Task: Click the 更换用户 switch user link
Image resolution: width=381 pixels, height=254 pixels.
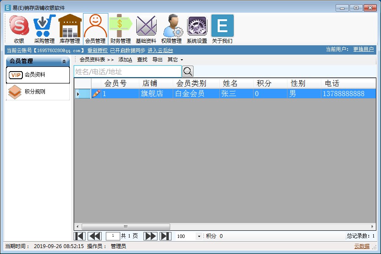Action: point(363,50)
